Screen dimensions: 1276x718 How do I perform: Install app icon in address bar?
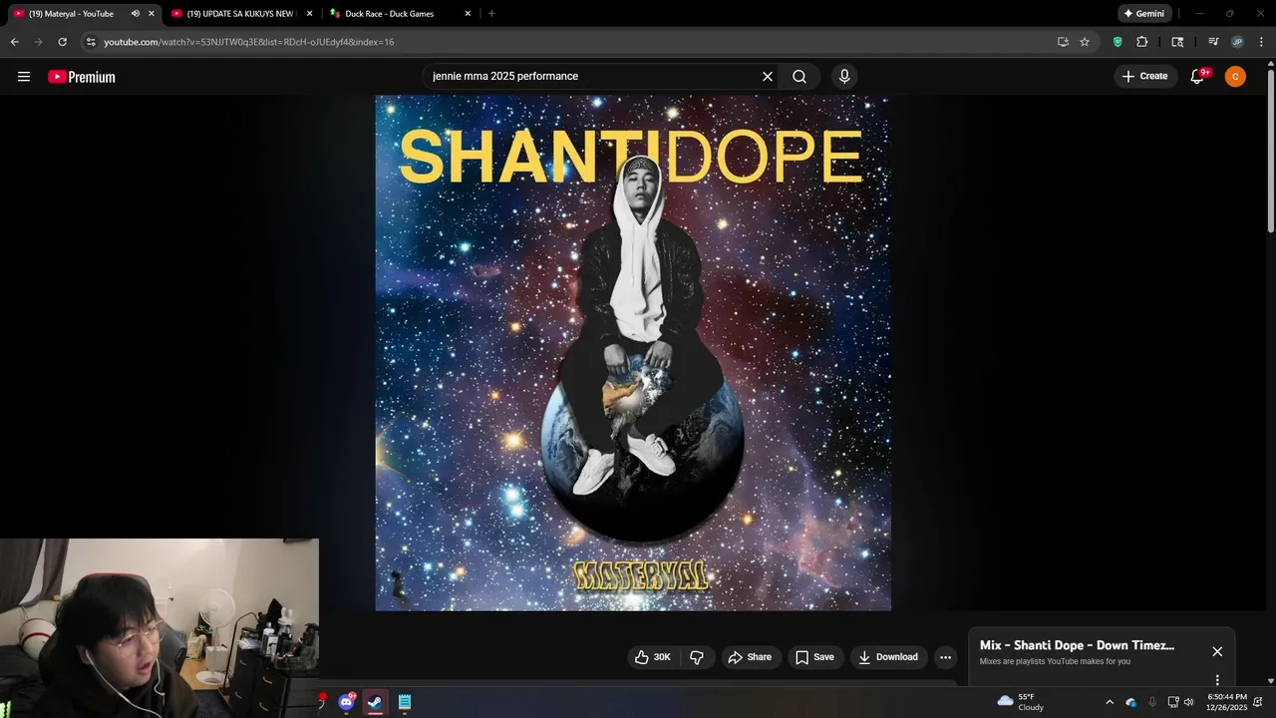click(1063, 42)
